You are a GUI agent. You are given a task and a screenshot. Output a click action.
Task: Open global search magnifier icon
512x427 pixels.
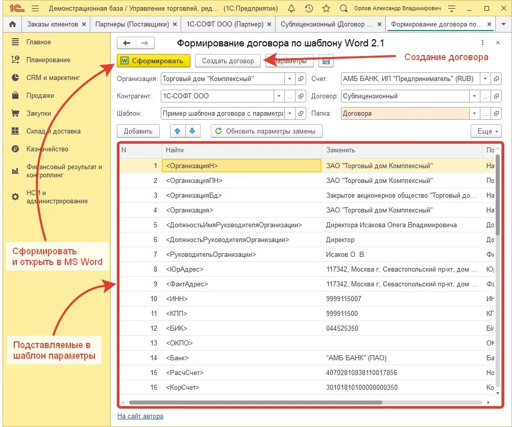343,8
